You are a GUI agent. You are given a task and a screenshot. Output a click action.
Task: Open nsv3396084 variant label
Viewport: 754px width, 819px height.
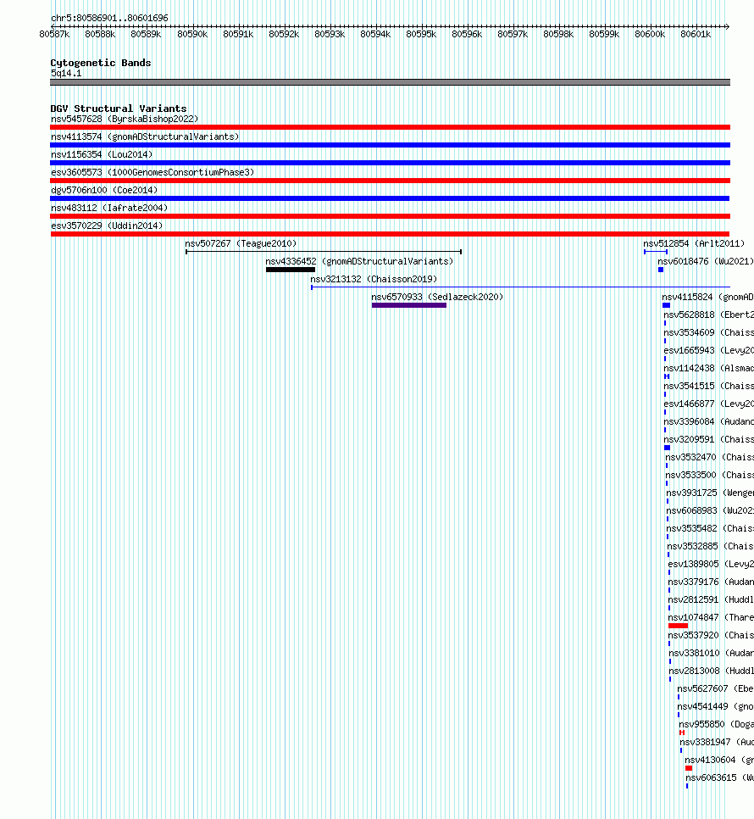(708, 421)
